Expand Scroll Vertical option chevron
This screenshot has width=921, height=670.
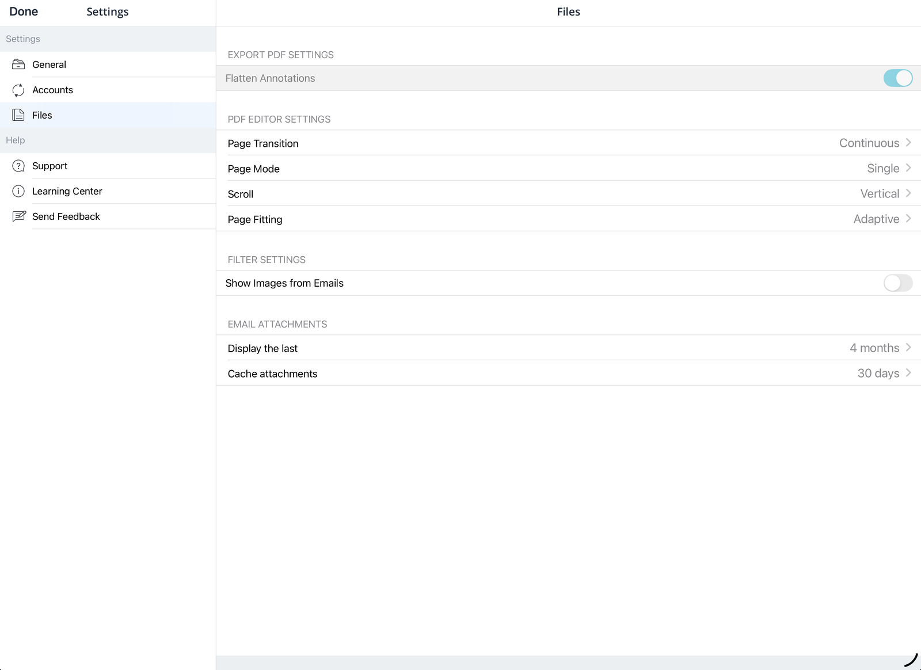[x=908, y=193]
